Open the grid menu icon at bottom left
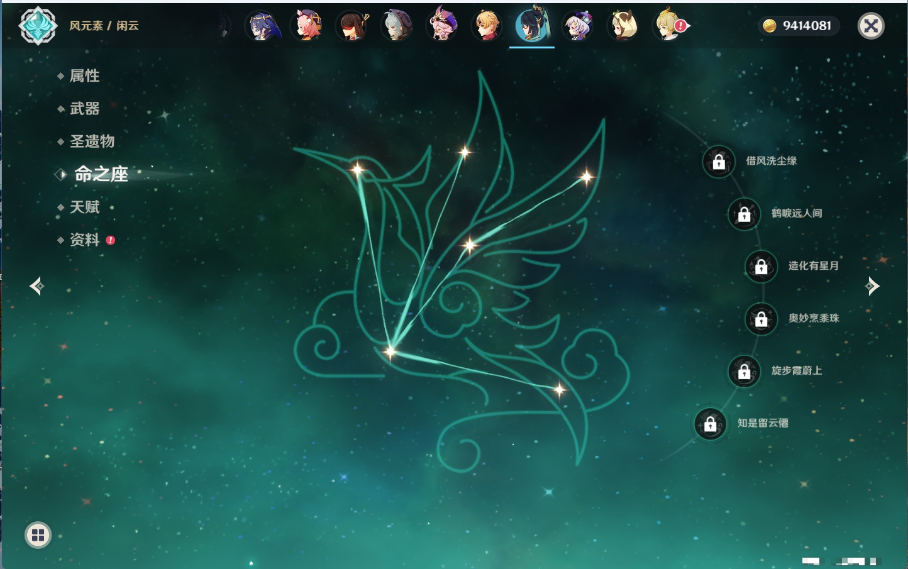The height and width of the screenshot is (569, 908). [x=38, y=535]
